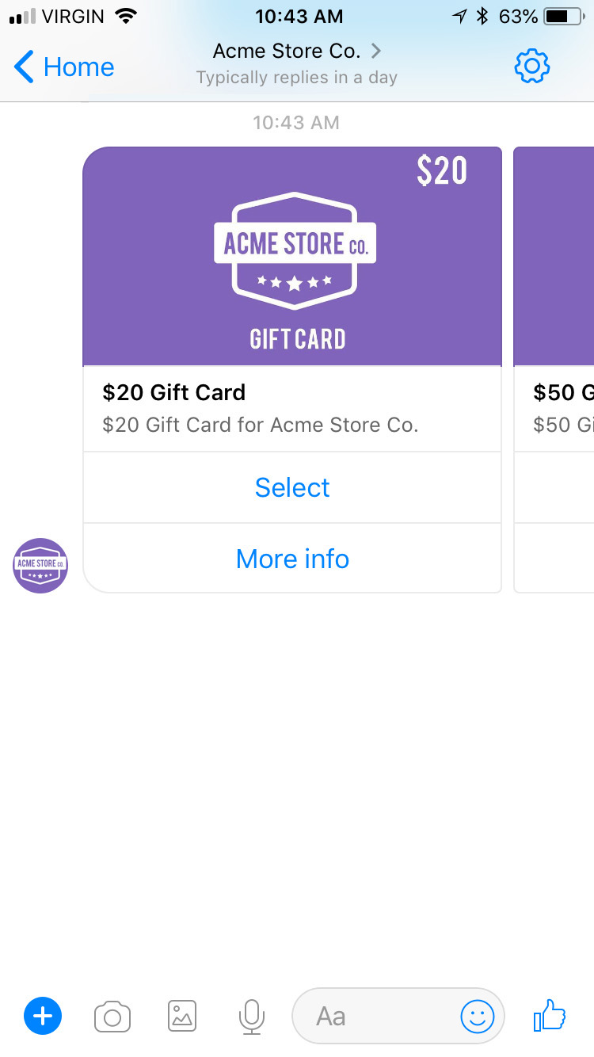Open the emoji picker

tap(478, 1016)
